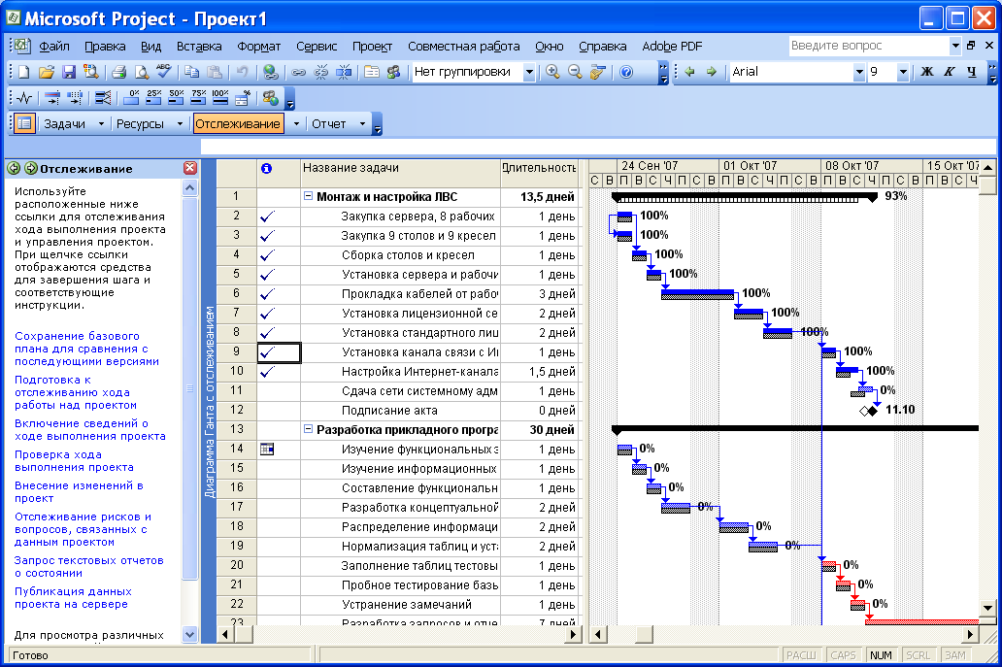The width and height of the screenshot is (1002, 667).
Task: Open print preview magnifier icon
Action: coord(141,72)
